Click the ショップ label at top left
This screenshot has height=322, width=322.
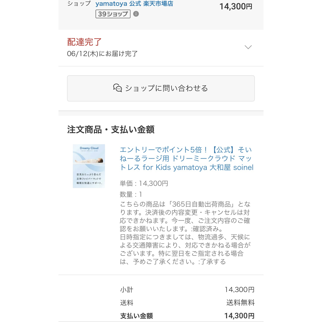79,4
